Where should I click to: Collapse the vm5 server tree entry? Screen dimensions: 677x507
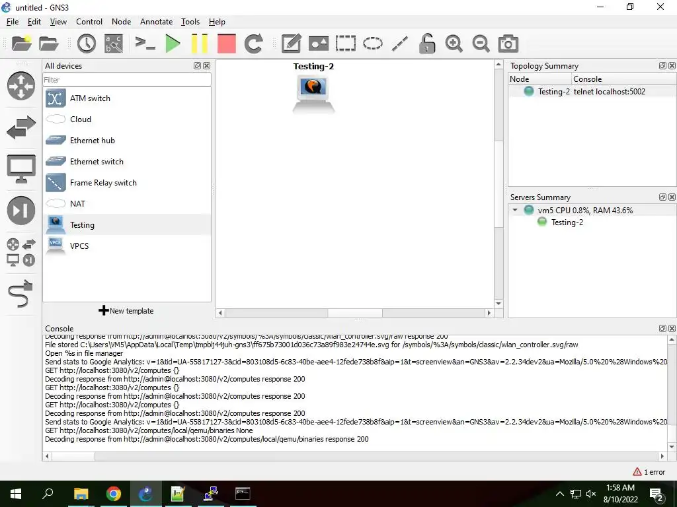(x=515, y=210)
